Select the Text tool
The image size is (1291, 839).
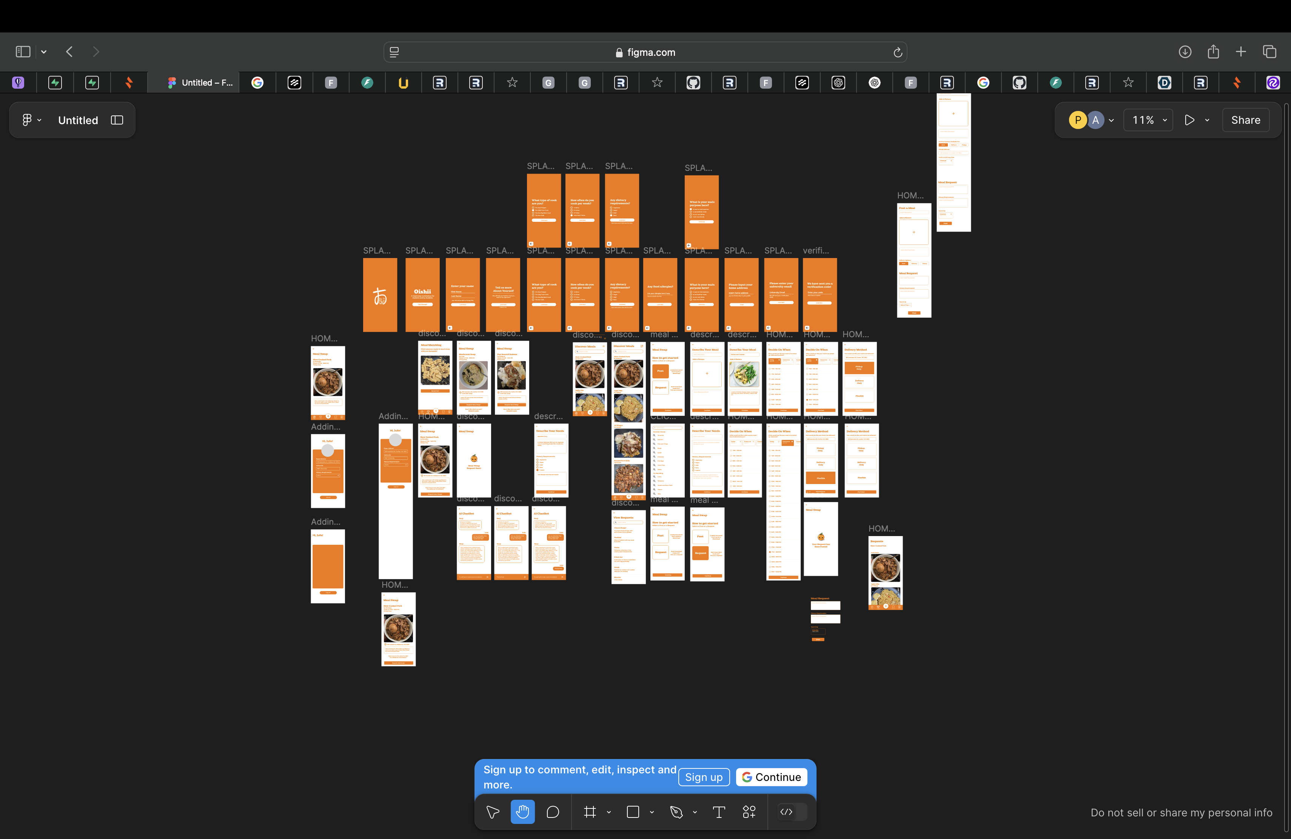[719, 812]
